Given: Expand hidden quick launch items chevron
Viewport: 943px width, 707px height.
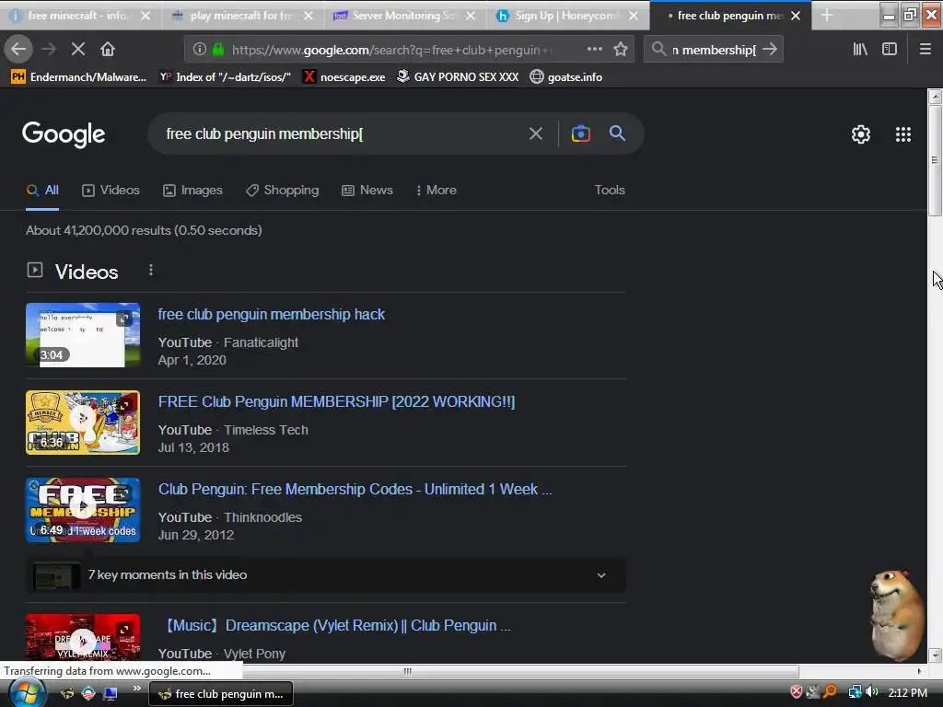Looking at the screenshot, I should coord(136,688).
